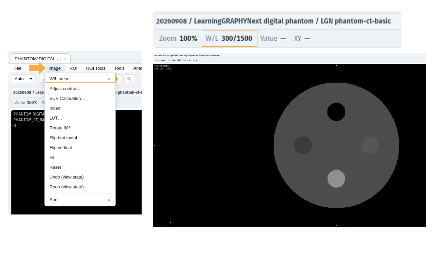
Task: Select Redo (view state)
Action: [80, 187]
